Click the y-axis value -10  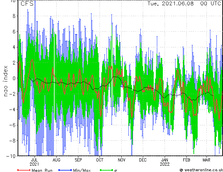(11, 156)
